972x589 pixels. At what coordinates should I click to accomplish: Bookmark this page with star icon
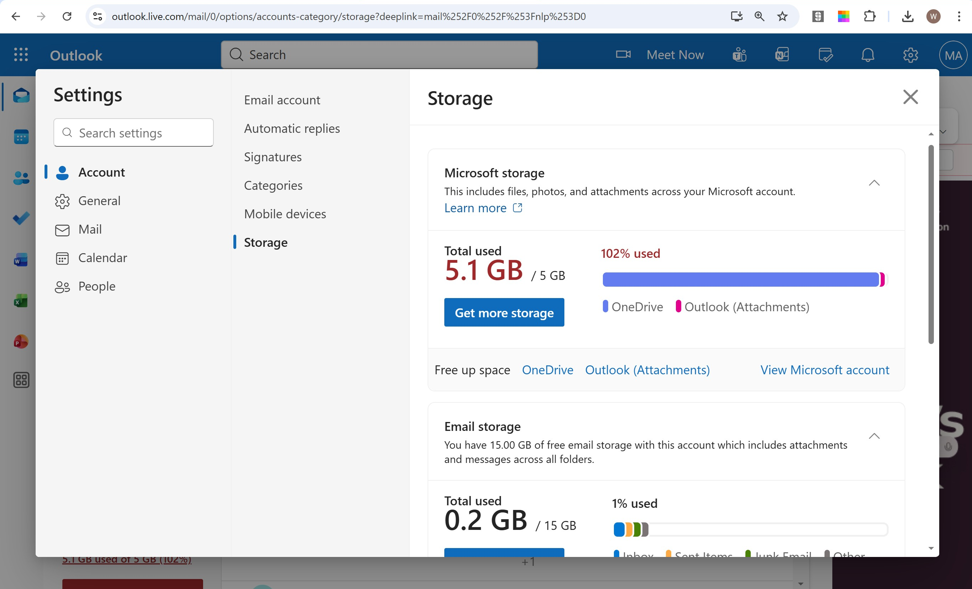tap(782, 16)
